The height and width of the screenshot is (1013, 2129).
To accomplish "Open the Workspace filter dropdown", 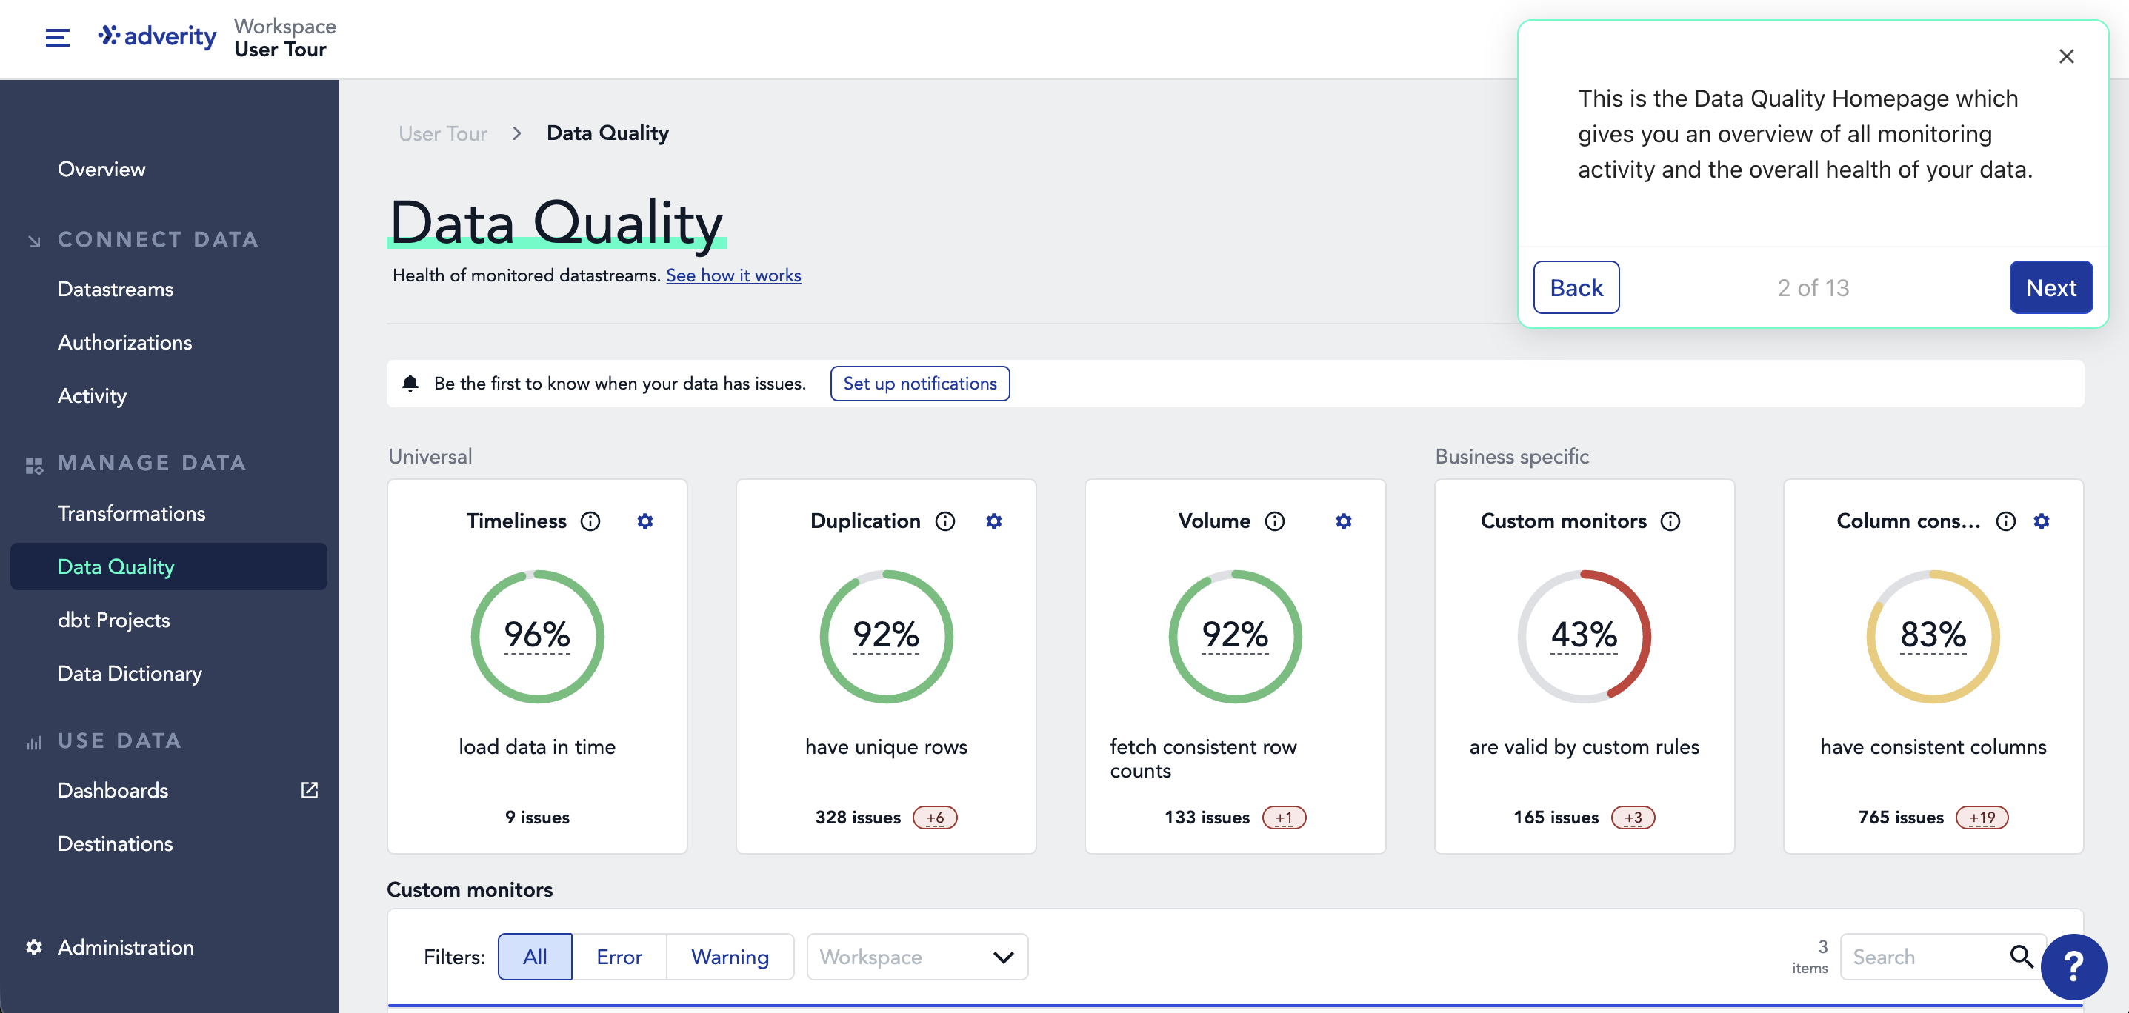I will pyautogui.click(x=917, y=957).
